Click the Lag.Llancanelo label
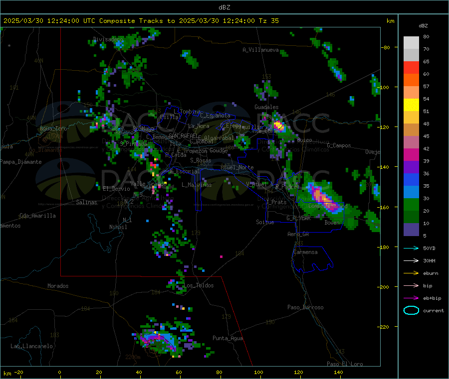Image resolution: width=449 pixels, height=379 pixels. [31, 346]
